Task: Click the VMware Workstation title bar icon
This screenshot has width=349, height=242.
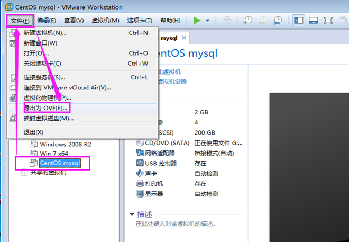Action: [x=10, y=7]
